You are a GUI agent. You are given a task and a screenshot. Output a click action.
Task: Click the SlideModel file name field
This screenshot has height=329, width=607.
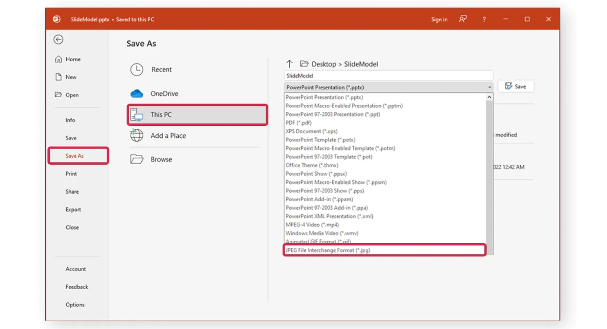(x=388, y=75)
